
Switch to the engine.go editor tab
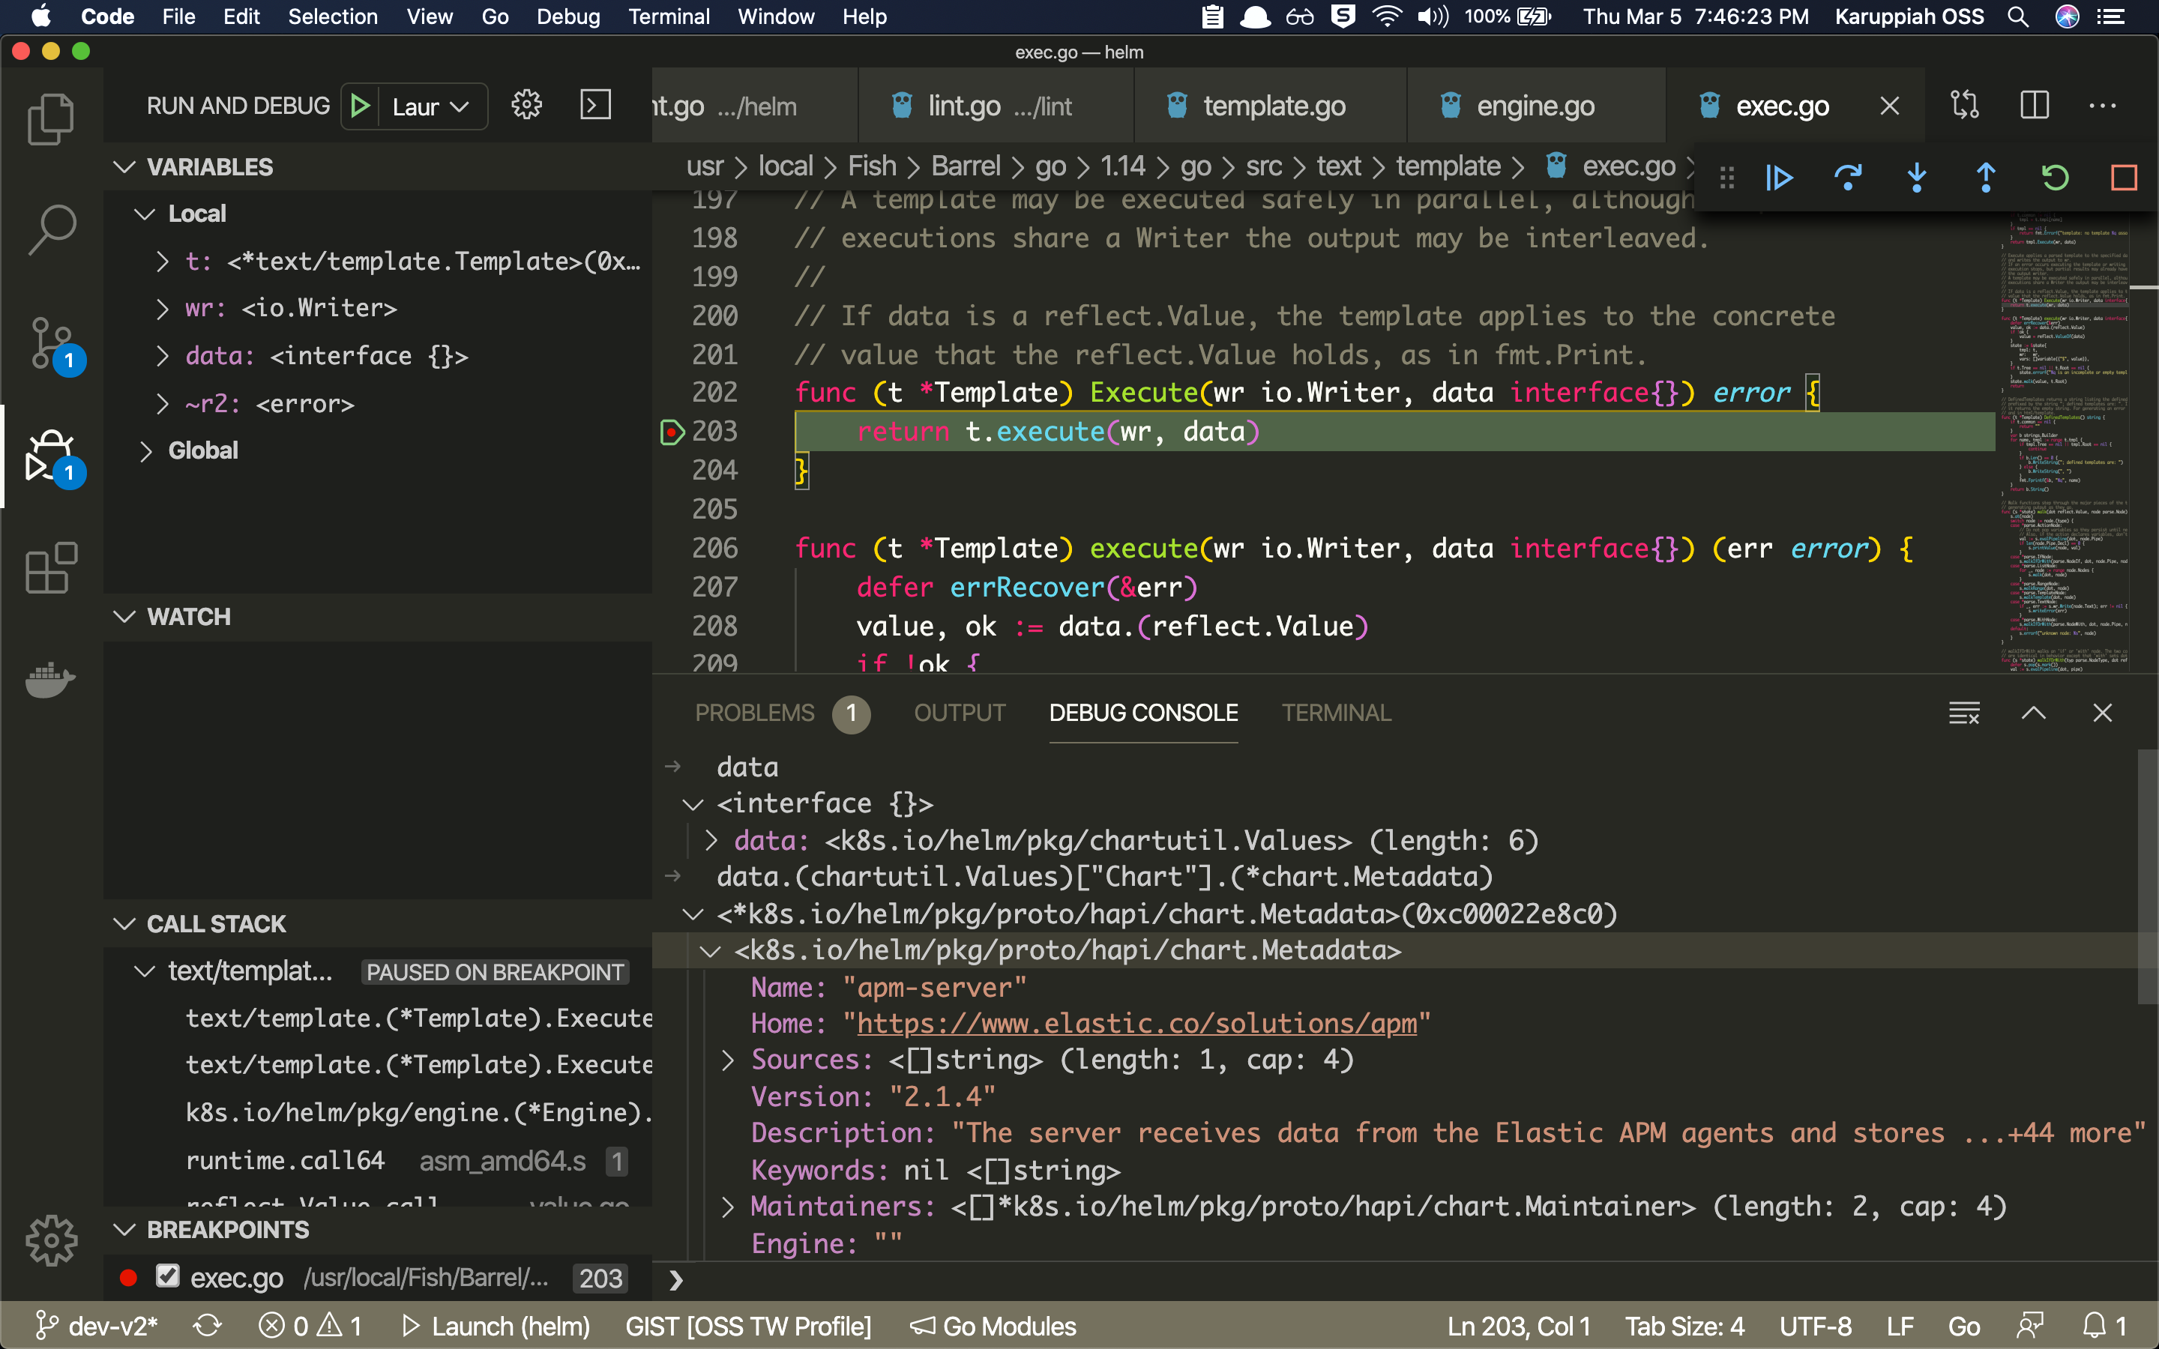(x=1536, y=106)
